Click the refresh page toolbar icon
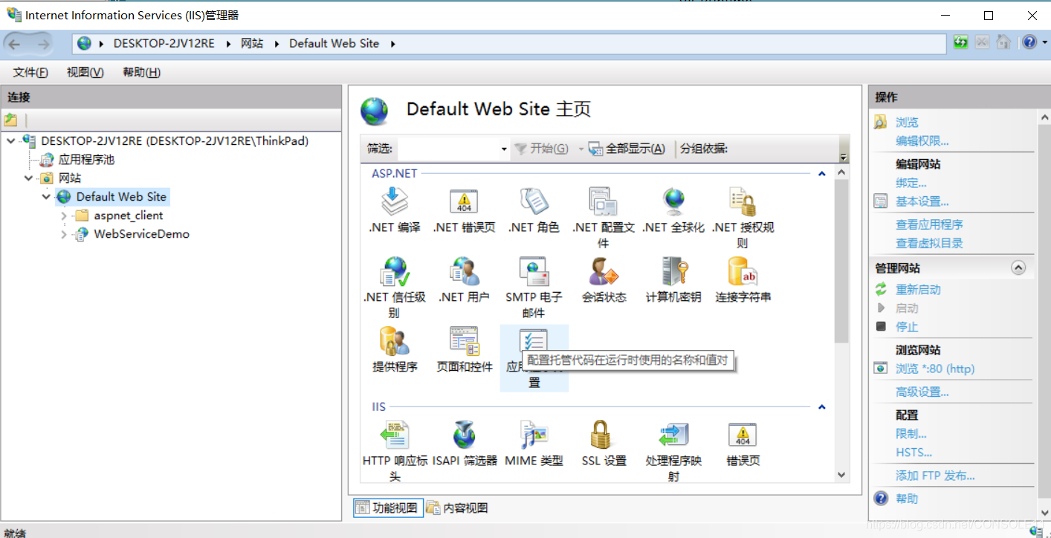This screenshot has width=1051, height=538. coord(960,42)
